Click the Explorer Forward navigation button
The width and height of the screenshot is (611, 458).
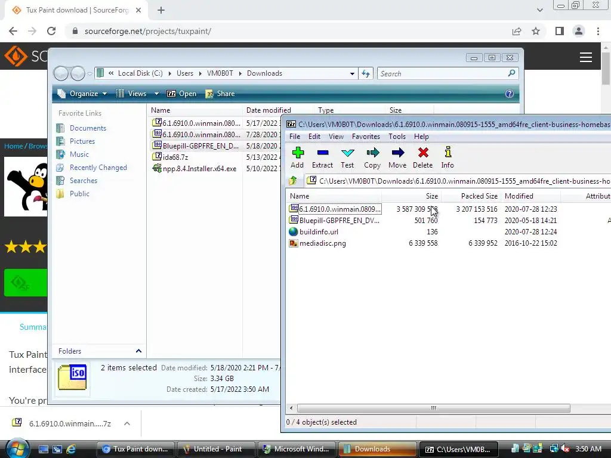[x=78, y=73]
